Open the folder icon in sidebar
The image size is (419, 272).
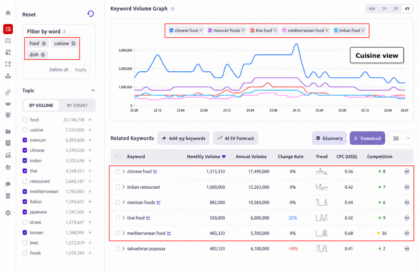[8, 132]
